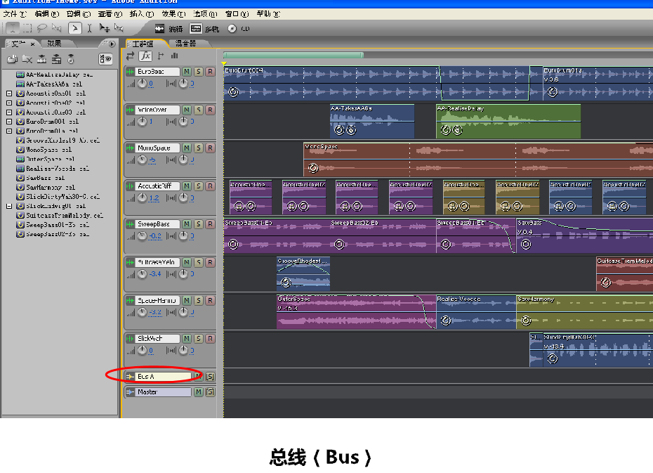The width and height of the screenshot is (653, 473).
Task: Toggle the Files panel display options icon
Action: pyautogui.click(x=105, y=59)
